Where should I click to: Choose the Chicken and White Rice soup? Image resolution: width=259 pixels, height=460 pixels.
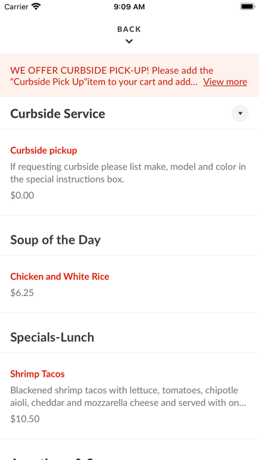(x=129, y=284)
